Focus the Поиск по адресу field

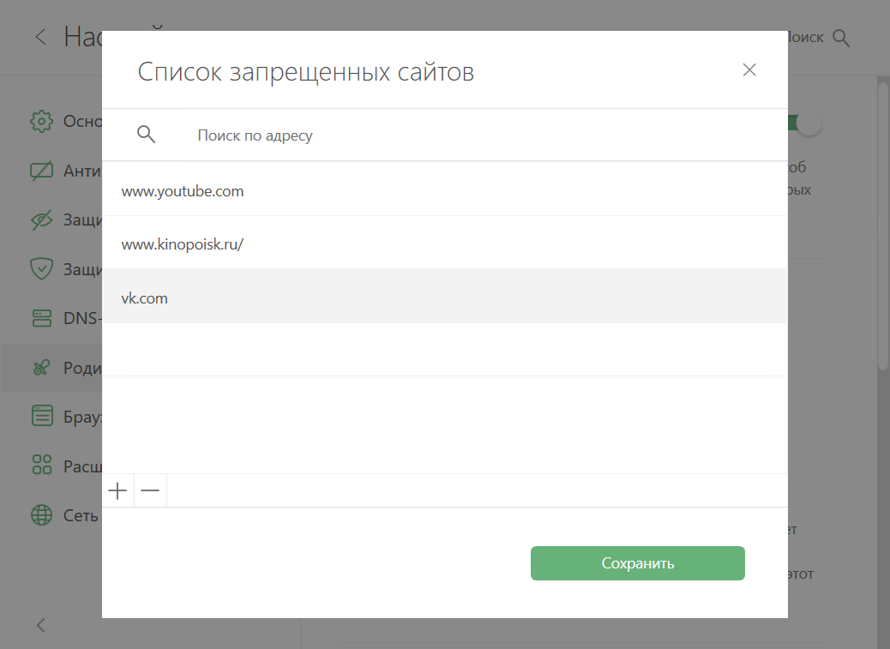tap(444, 135)
